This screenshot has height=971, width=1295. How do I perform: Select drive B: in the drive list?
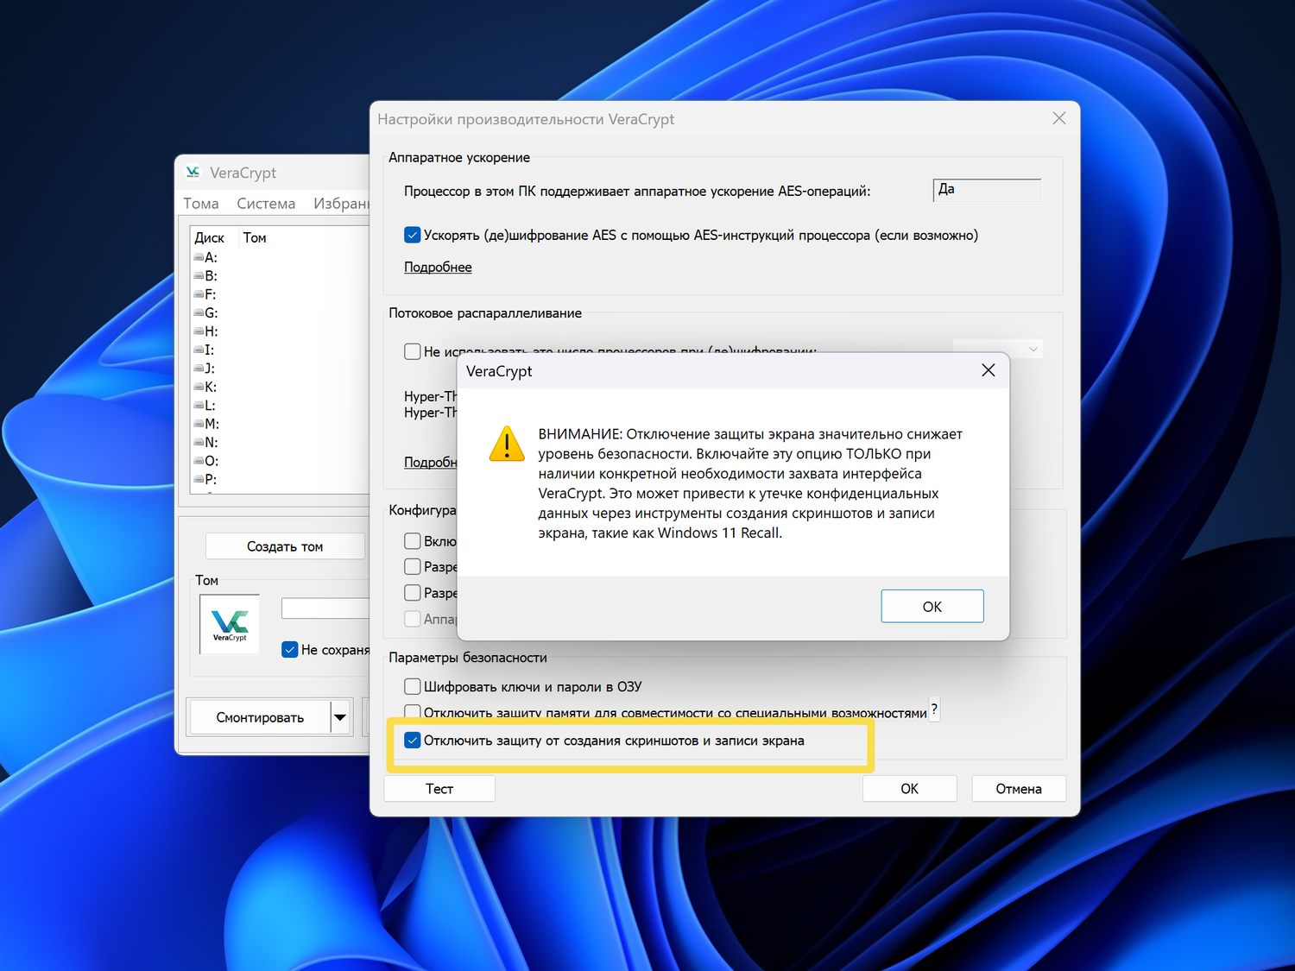(205, 276)
